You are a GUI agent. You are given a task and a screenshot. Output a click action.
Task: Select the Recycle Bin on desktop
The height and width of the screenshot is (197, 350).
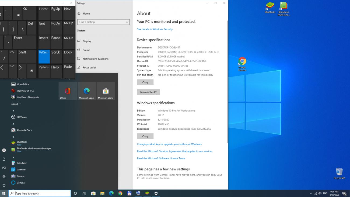[339, 173]
